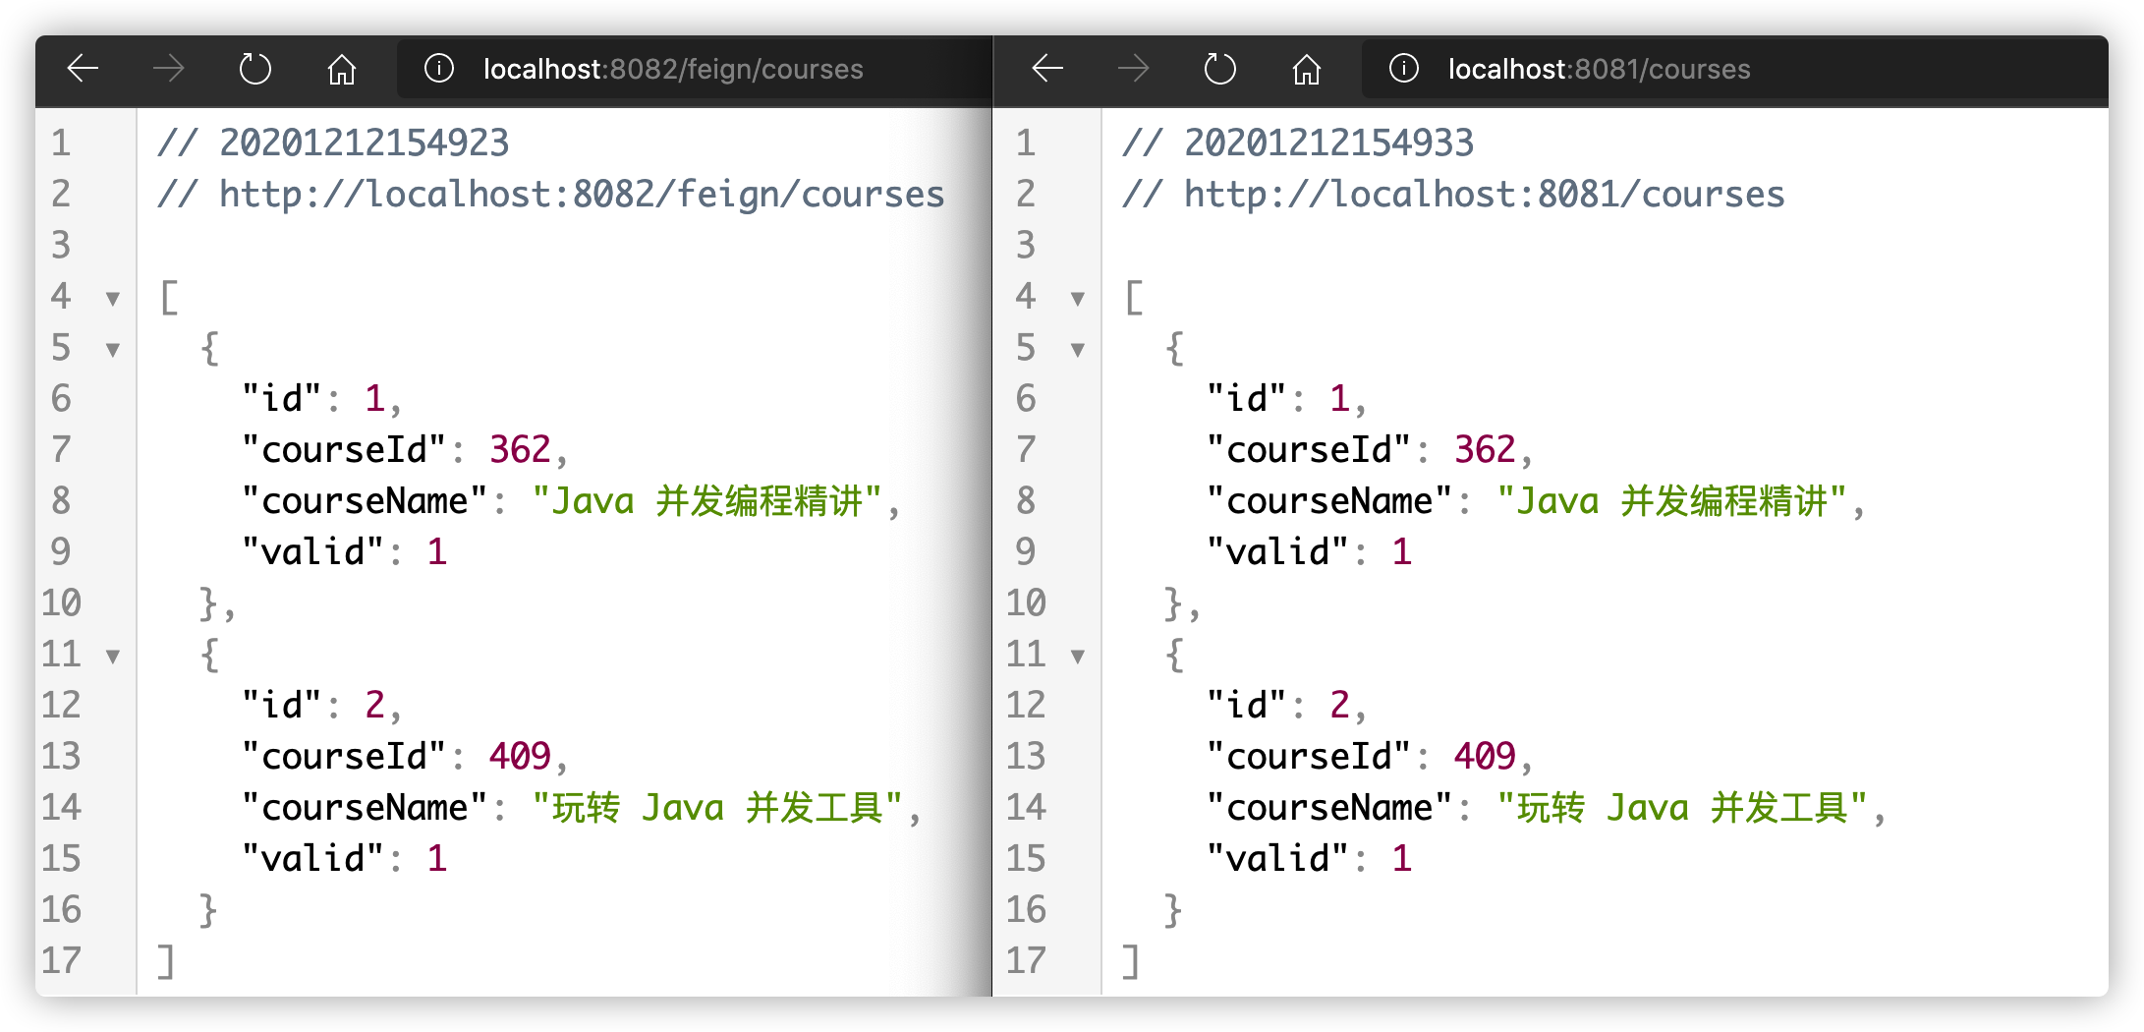Click line number 17 in left pane
Screen dimensions: 2144x1032
pyautogui.click(x=61, y=961)
